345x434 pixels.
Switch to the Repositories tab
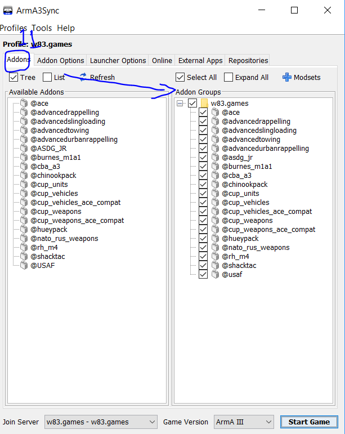click(248, 60)
